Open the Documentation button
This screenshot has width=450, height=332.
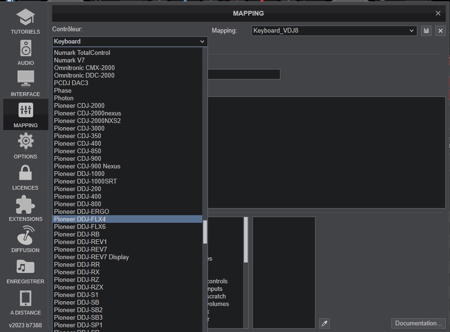(418, 323)
